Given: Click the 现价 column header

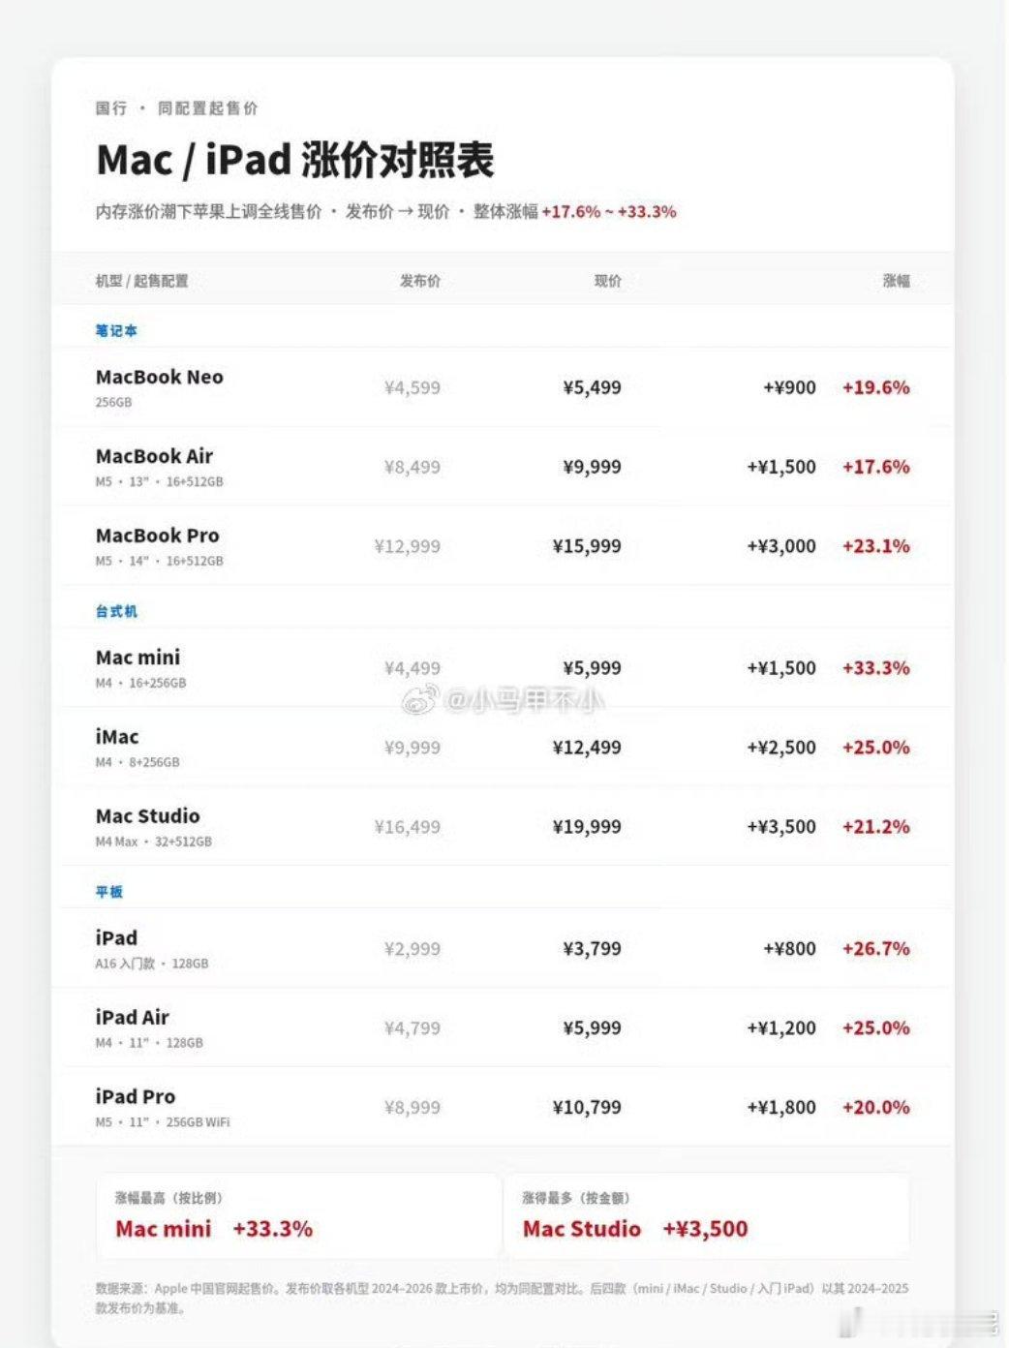Looking at the screenshot, I should [608, 281].
